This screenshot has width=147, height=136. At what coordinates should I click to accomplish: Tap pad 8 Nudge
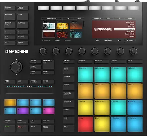[x=135, y=108]
